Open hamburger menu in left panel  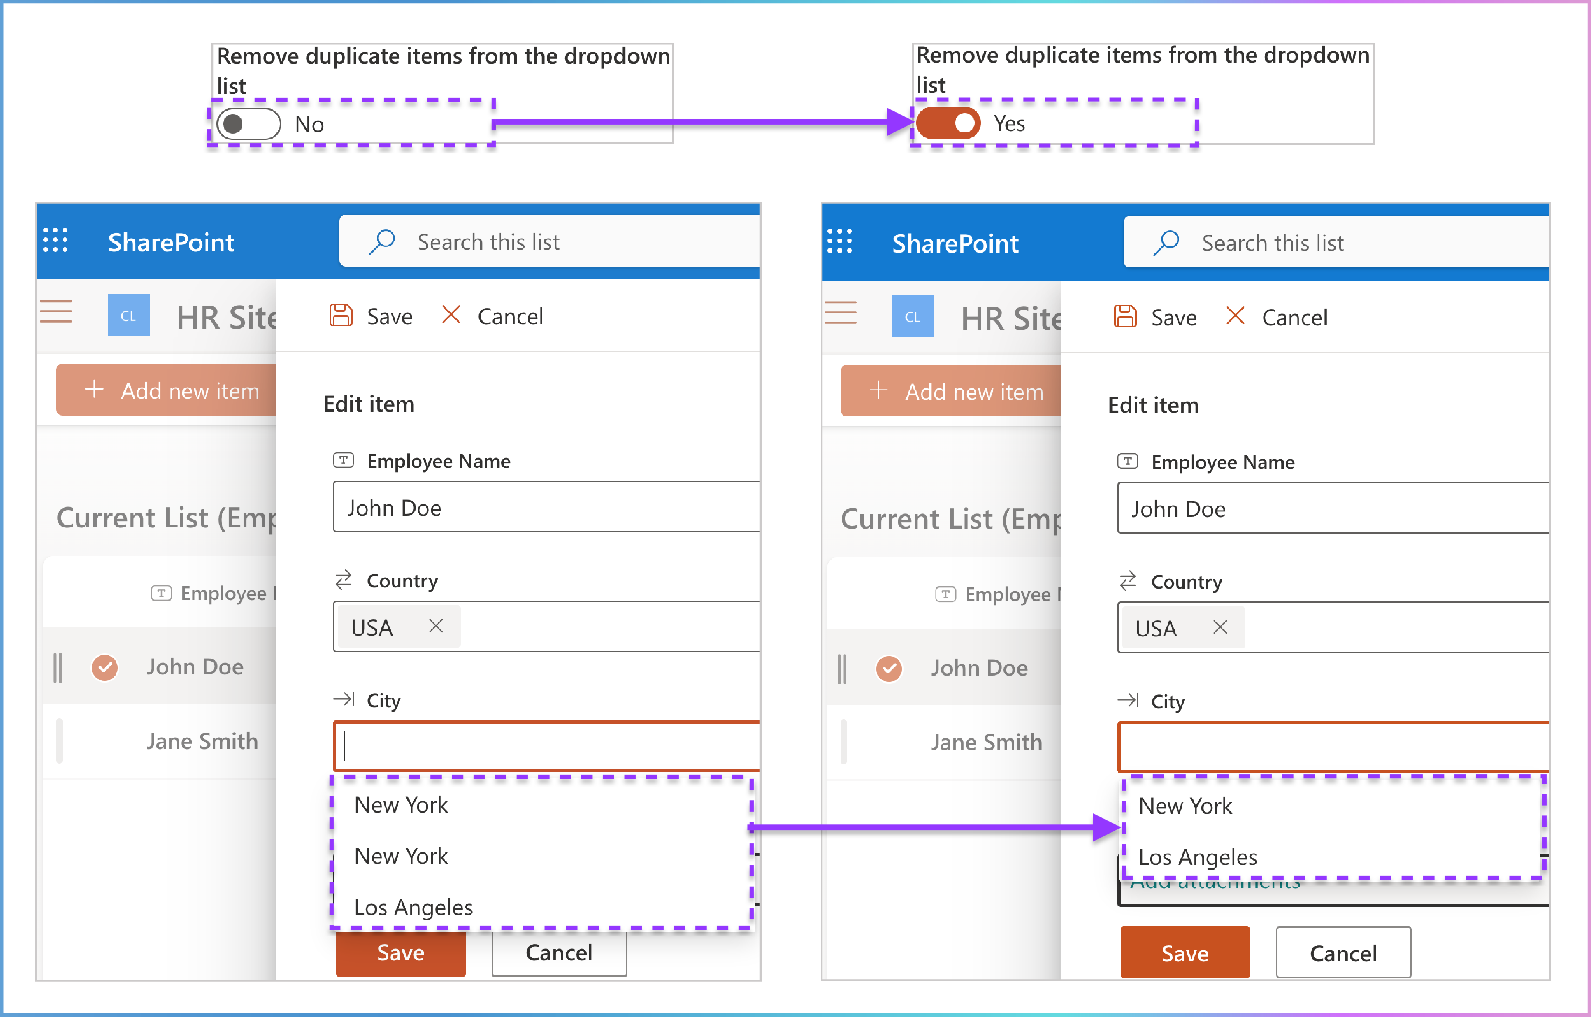[x=56, y=311]
